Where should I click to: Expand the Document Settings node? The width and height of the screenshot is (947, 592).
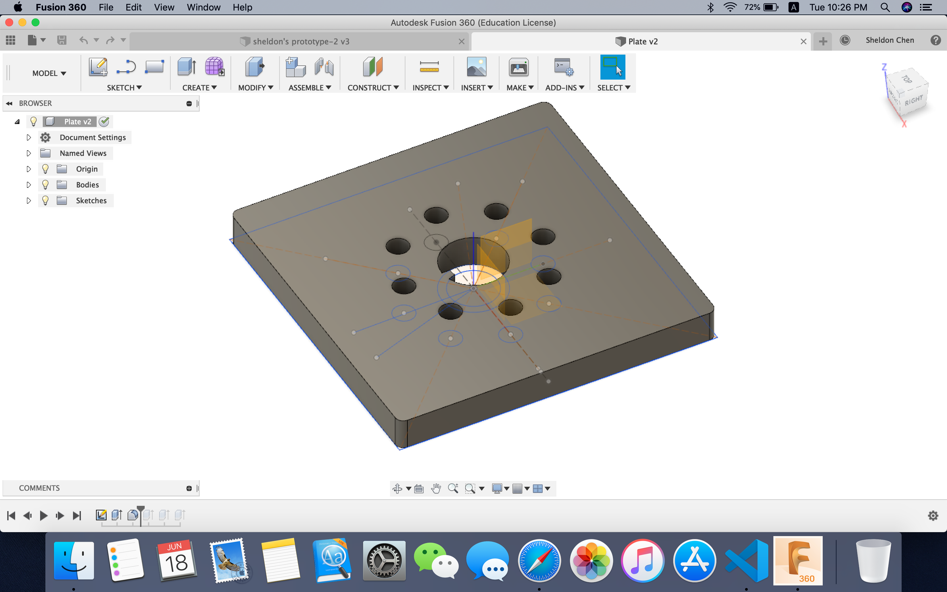click(29, 137)
